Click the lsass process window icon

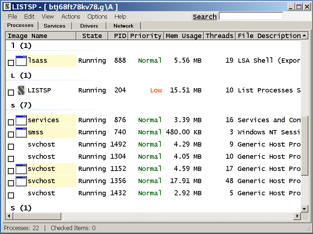(21, 61)
